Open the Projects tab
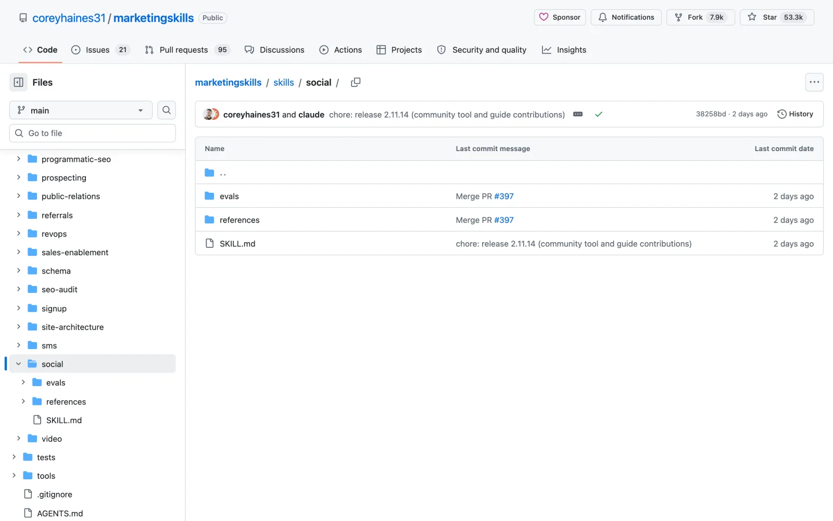This screenshot has height=521, width=833. pos(399,49)
